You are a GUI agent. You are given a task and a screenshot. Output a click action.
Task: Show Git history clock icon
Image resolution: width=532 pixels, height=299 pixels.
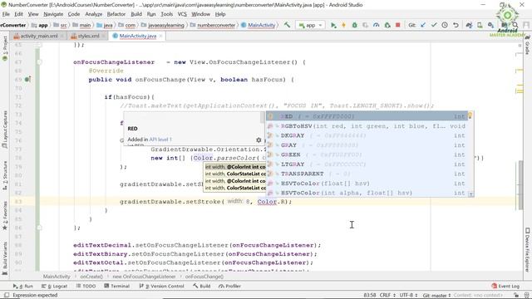pos(445,25)
